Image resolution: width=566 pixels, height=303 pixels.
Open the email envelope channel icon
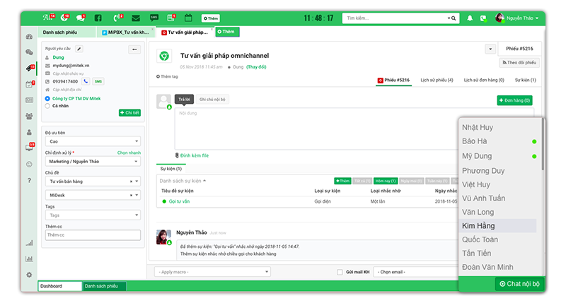(x=136, y=18)
